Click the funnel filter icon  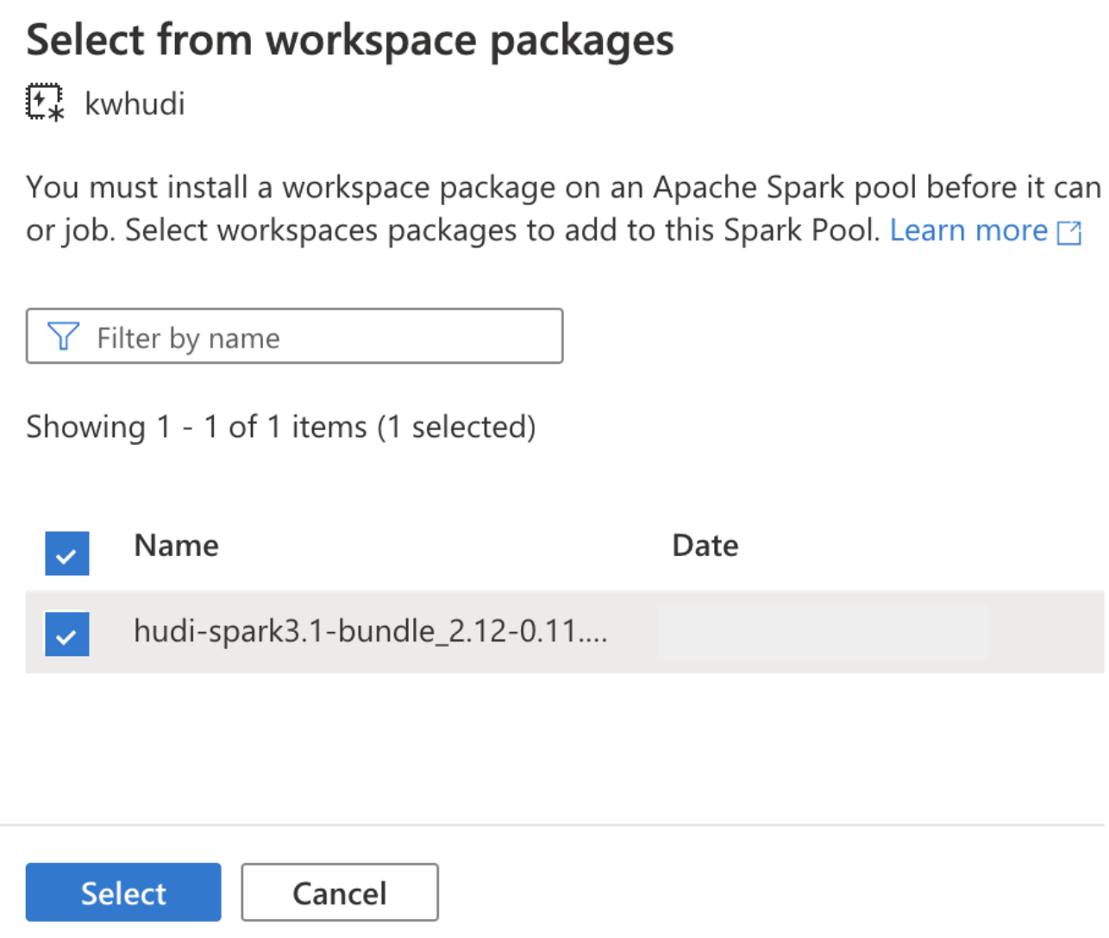(x=63, y=336)
